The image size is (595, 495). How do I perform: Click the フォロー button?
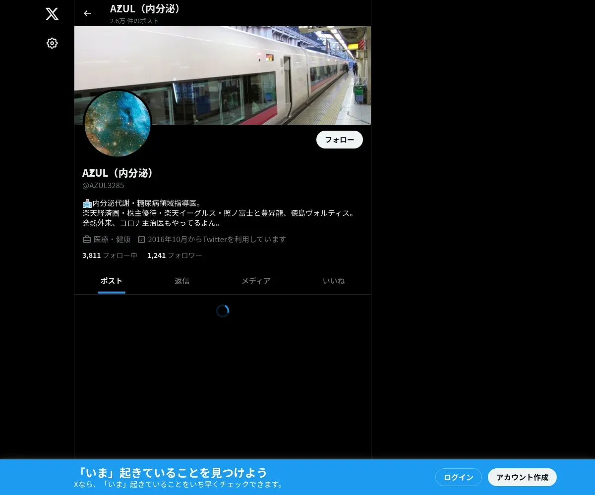tap(340, 140)
